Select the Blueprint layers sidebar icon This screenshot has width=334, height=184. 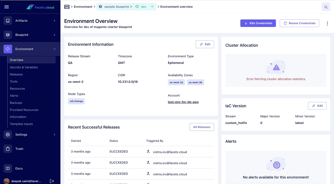tap(8, 35)
